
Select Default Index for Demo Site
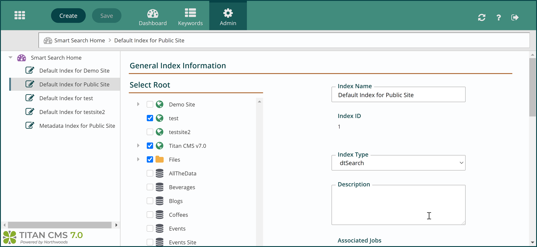click(74, 71)
